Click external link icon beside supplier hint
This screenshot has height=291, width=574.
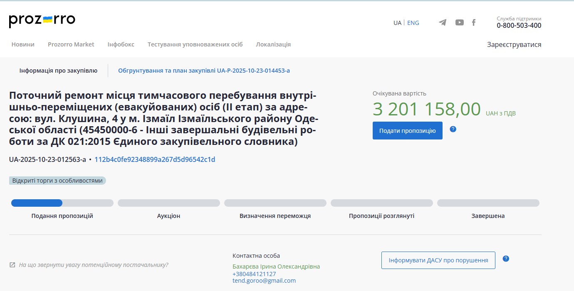click(x=12, y=265)
